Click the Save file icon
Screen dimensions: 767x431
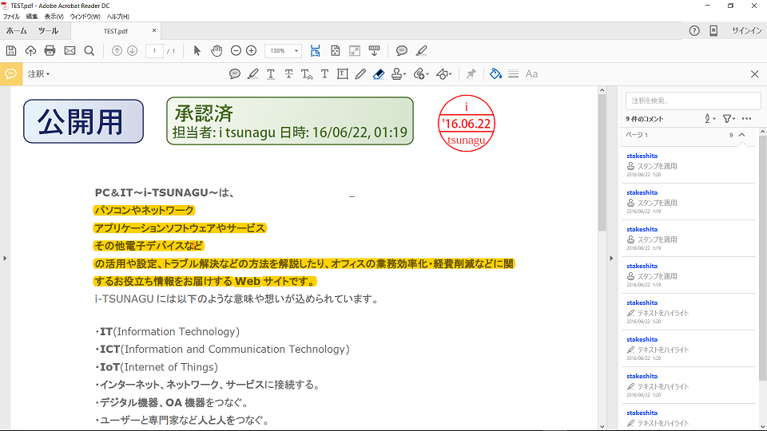(x=11, y=51)
